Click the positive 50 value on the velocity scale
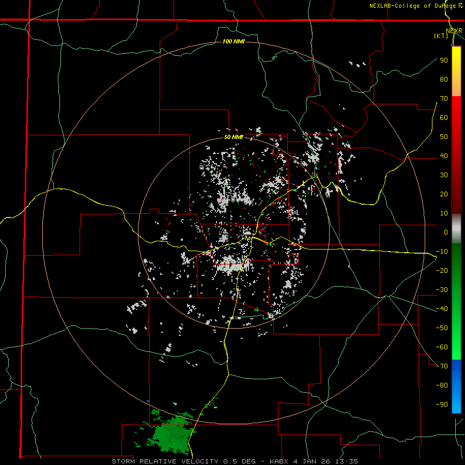This screenshot has height=465, width=465. point(444,137)
